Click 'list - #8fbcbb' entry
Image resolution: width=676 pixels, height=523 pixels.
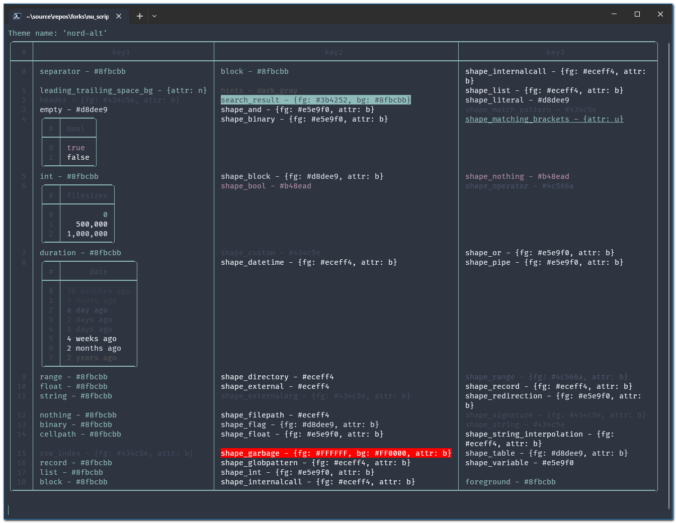(71, 472)
